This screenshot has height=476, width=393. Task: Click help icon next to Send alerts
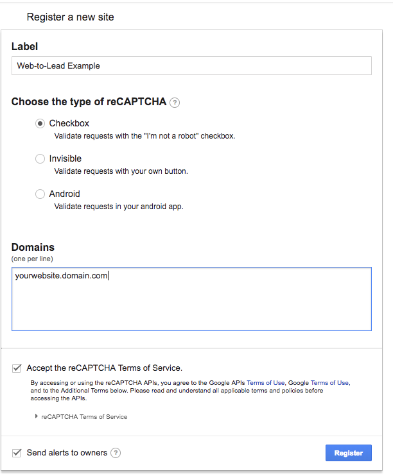point(116,453)
